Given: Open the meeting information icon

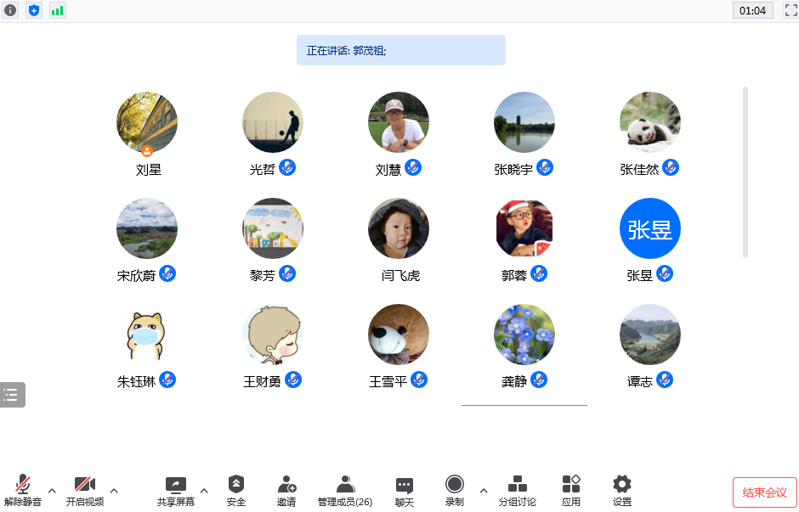Looking at the screenshot, I should pyautogui.click(x=10, y=10).
